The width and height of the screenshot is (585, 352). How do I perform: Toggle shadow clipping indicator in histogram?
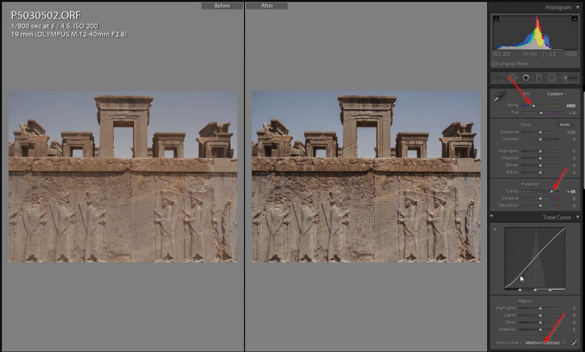tap(495, 18)
